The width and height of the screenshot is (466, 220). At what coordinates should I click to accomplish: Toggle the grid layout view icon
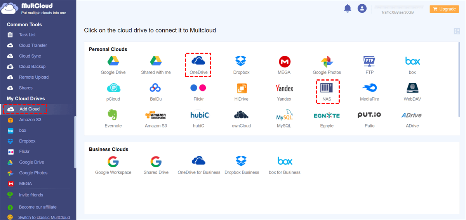click(457, 31)
